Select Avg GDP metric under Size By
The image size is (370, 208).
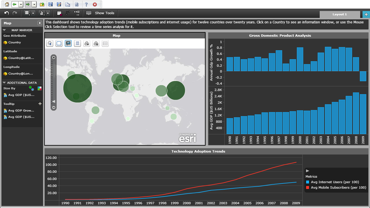19,95
